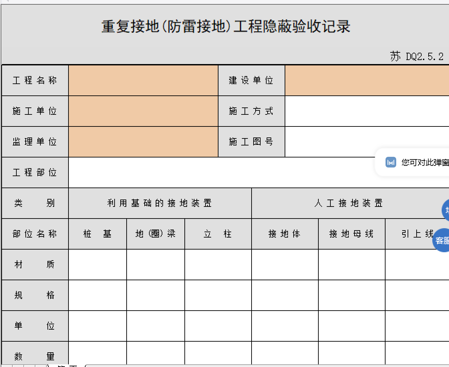Select the orange 监理单位 input cell
Screen dimensions: 449x367
coord(143,142)
